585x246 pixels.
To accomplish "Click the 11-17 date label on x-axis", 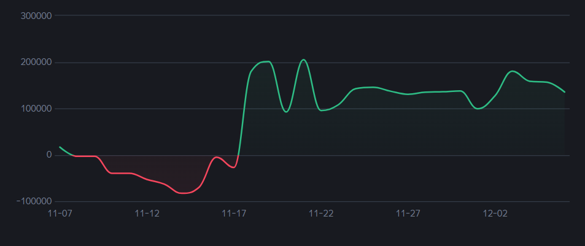I will point(234,213).
